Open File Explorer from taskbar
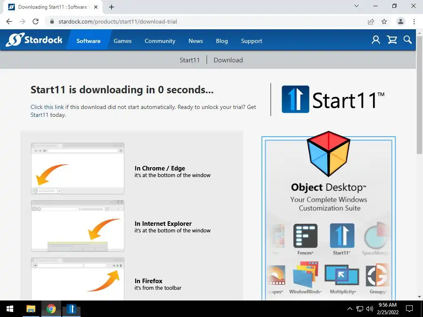This screenshot has height=317, width=423. [31, 309]
